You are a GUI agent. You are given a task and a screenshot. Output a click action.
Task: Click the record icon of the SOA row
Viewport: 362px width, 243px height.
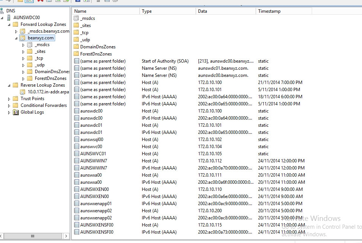pyautogui.click(x=77, y=61)
